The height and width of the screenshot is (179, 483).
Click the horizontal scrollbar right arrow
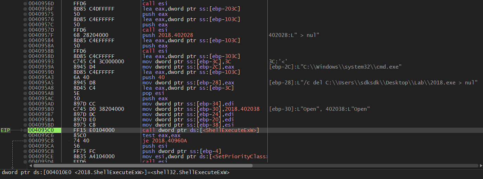[480, 165]
